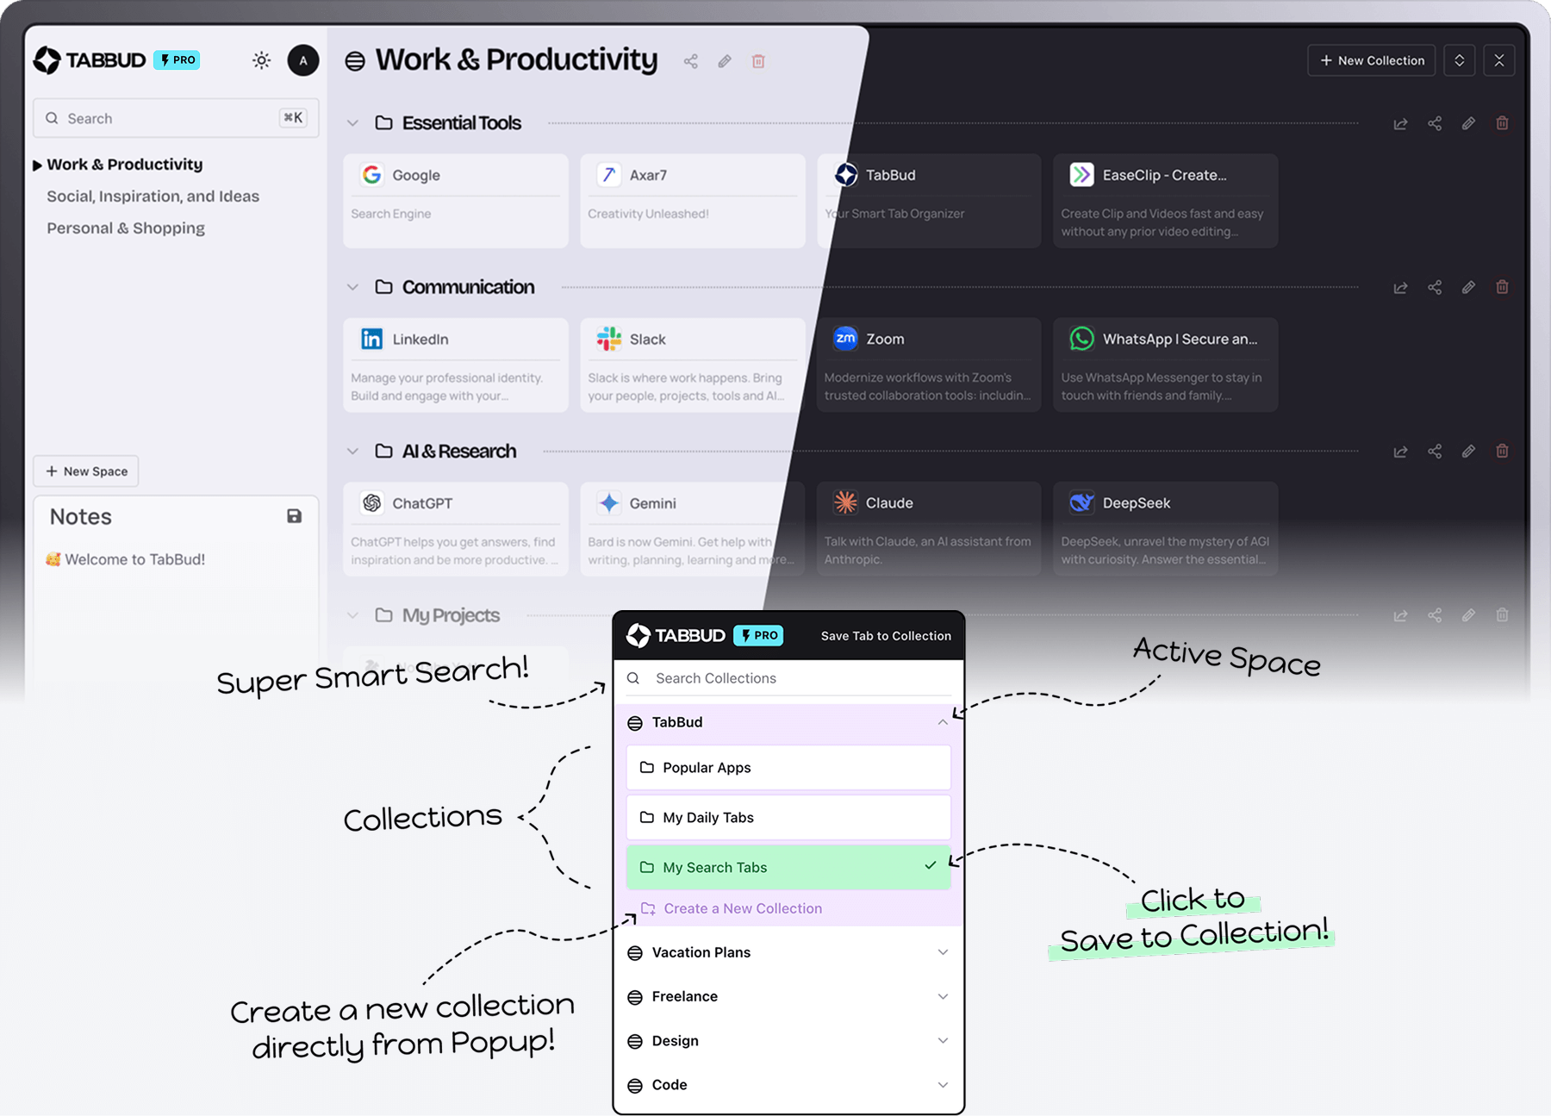Viewport: 1551px width, 1116px height.
Task: Click the checkmark on My Search Tabs
Action: 929,867
